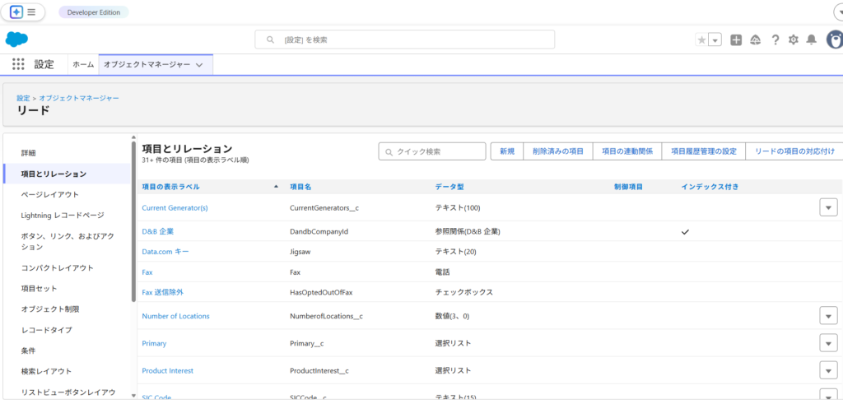Focus the クイック検索 input field
Image resolution: width=843 pixels, height=404 pixels.
coord(433,151)
